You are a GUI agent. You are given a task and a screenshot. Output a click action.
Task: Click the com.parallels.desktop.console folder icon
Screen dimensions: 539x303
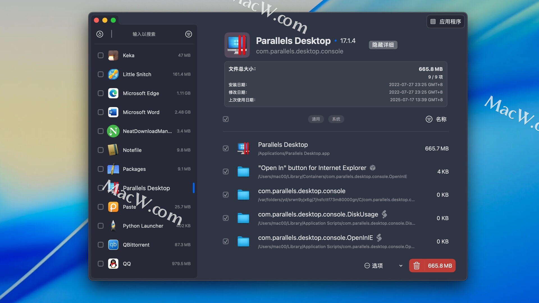(243, 195)
